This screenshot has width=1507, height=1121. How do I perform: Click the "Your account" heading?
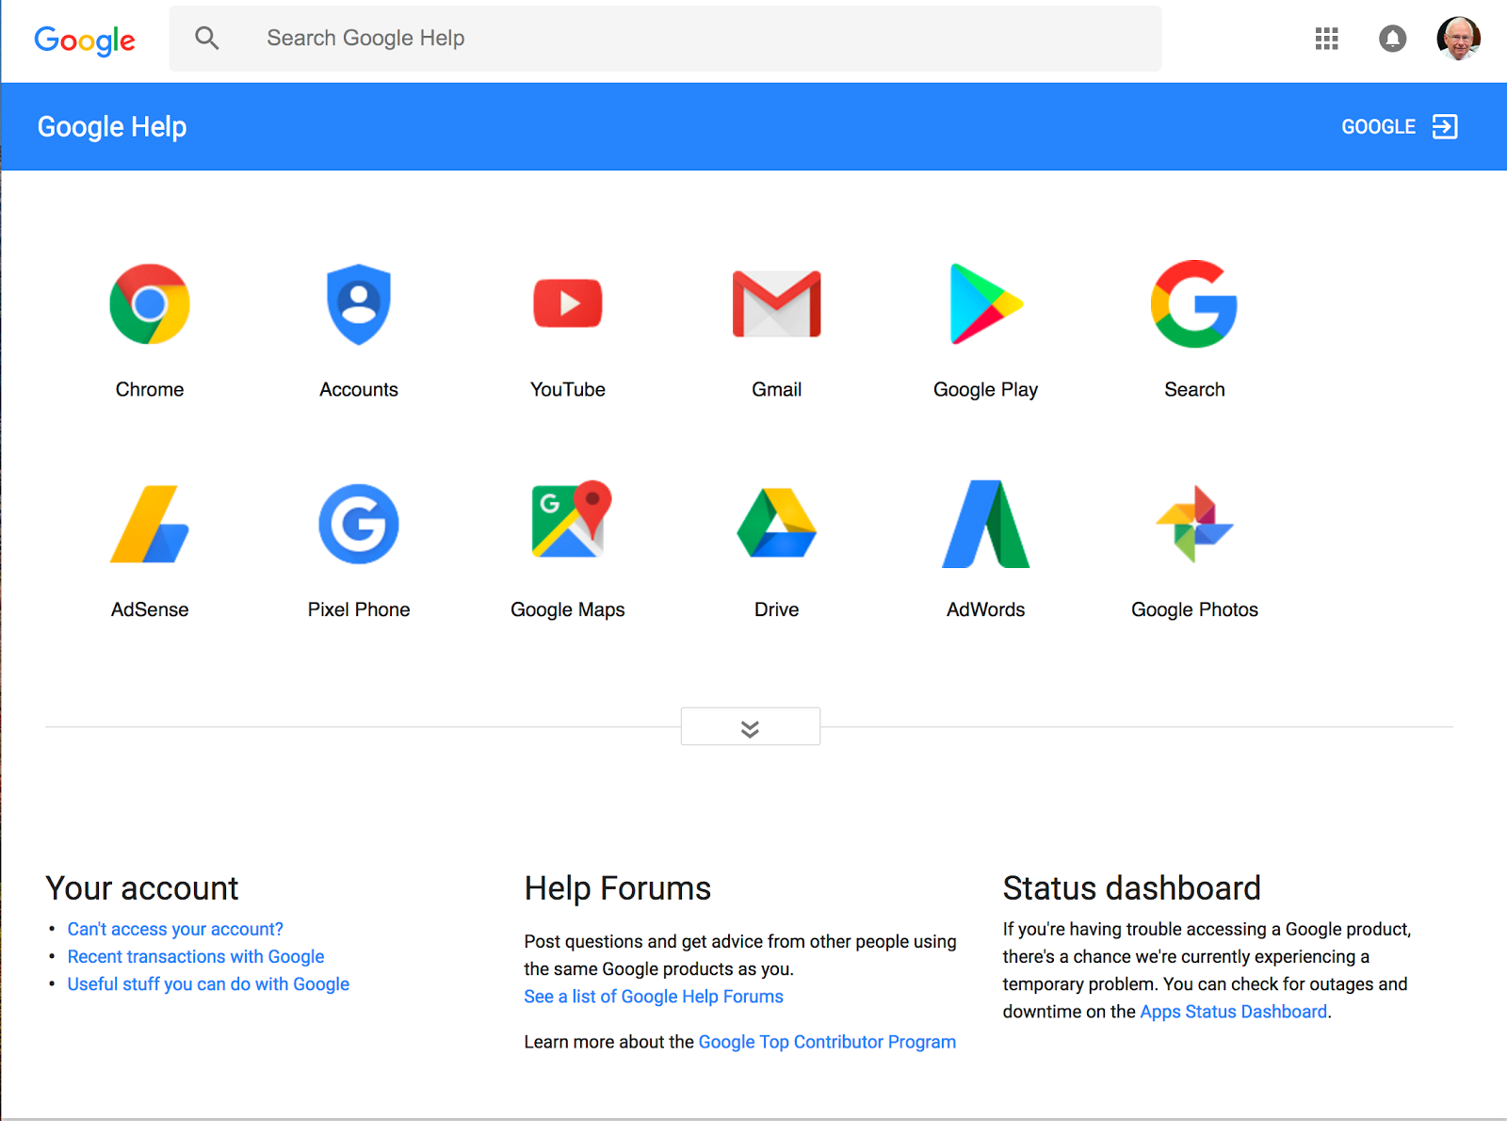tap(142, 888)
